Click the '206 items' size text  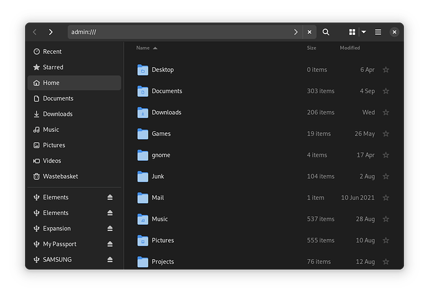pos(321,112)
